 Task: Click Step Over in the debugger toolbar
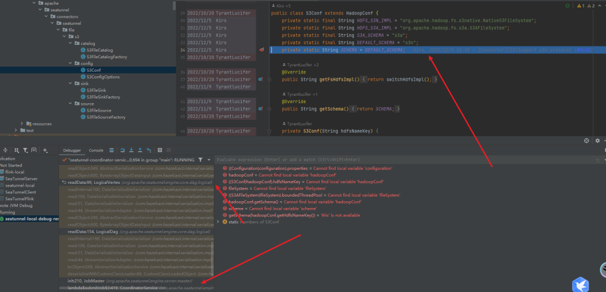tap(123, 150)
